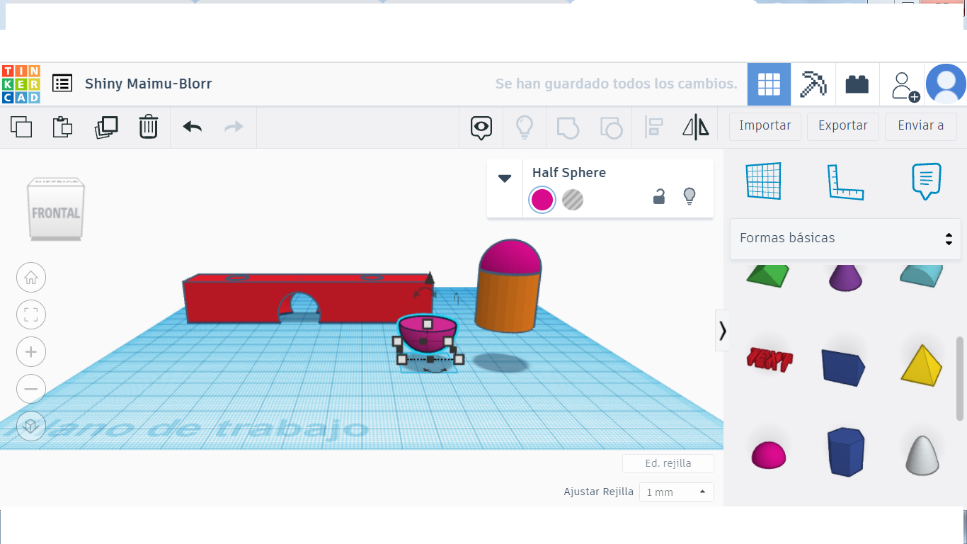Collapse the Half Sphere inspector panel
The height and width of the screenshot is (544, 967).
click(x=505, y=178)
